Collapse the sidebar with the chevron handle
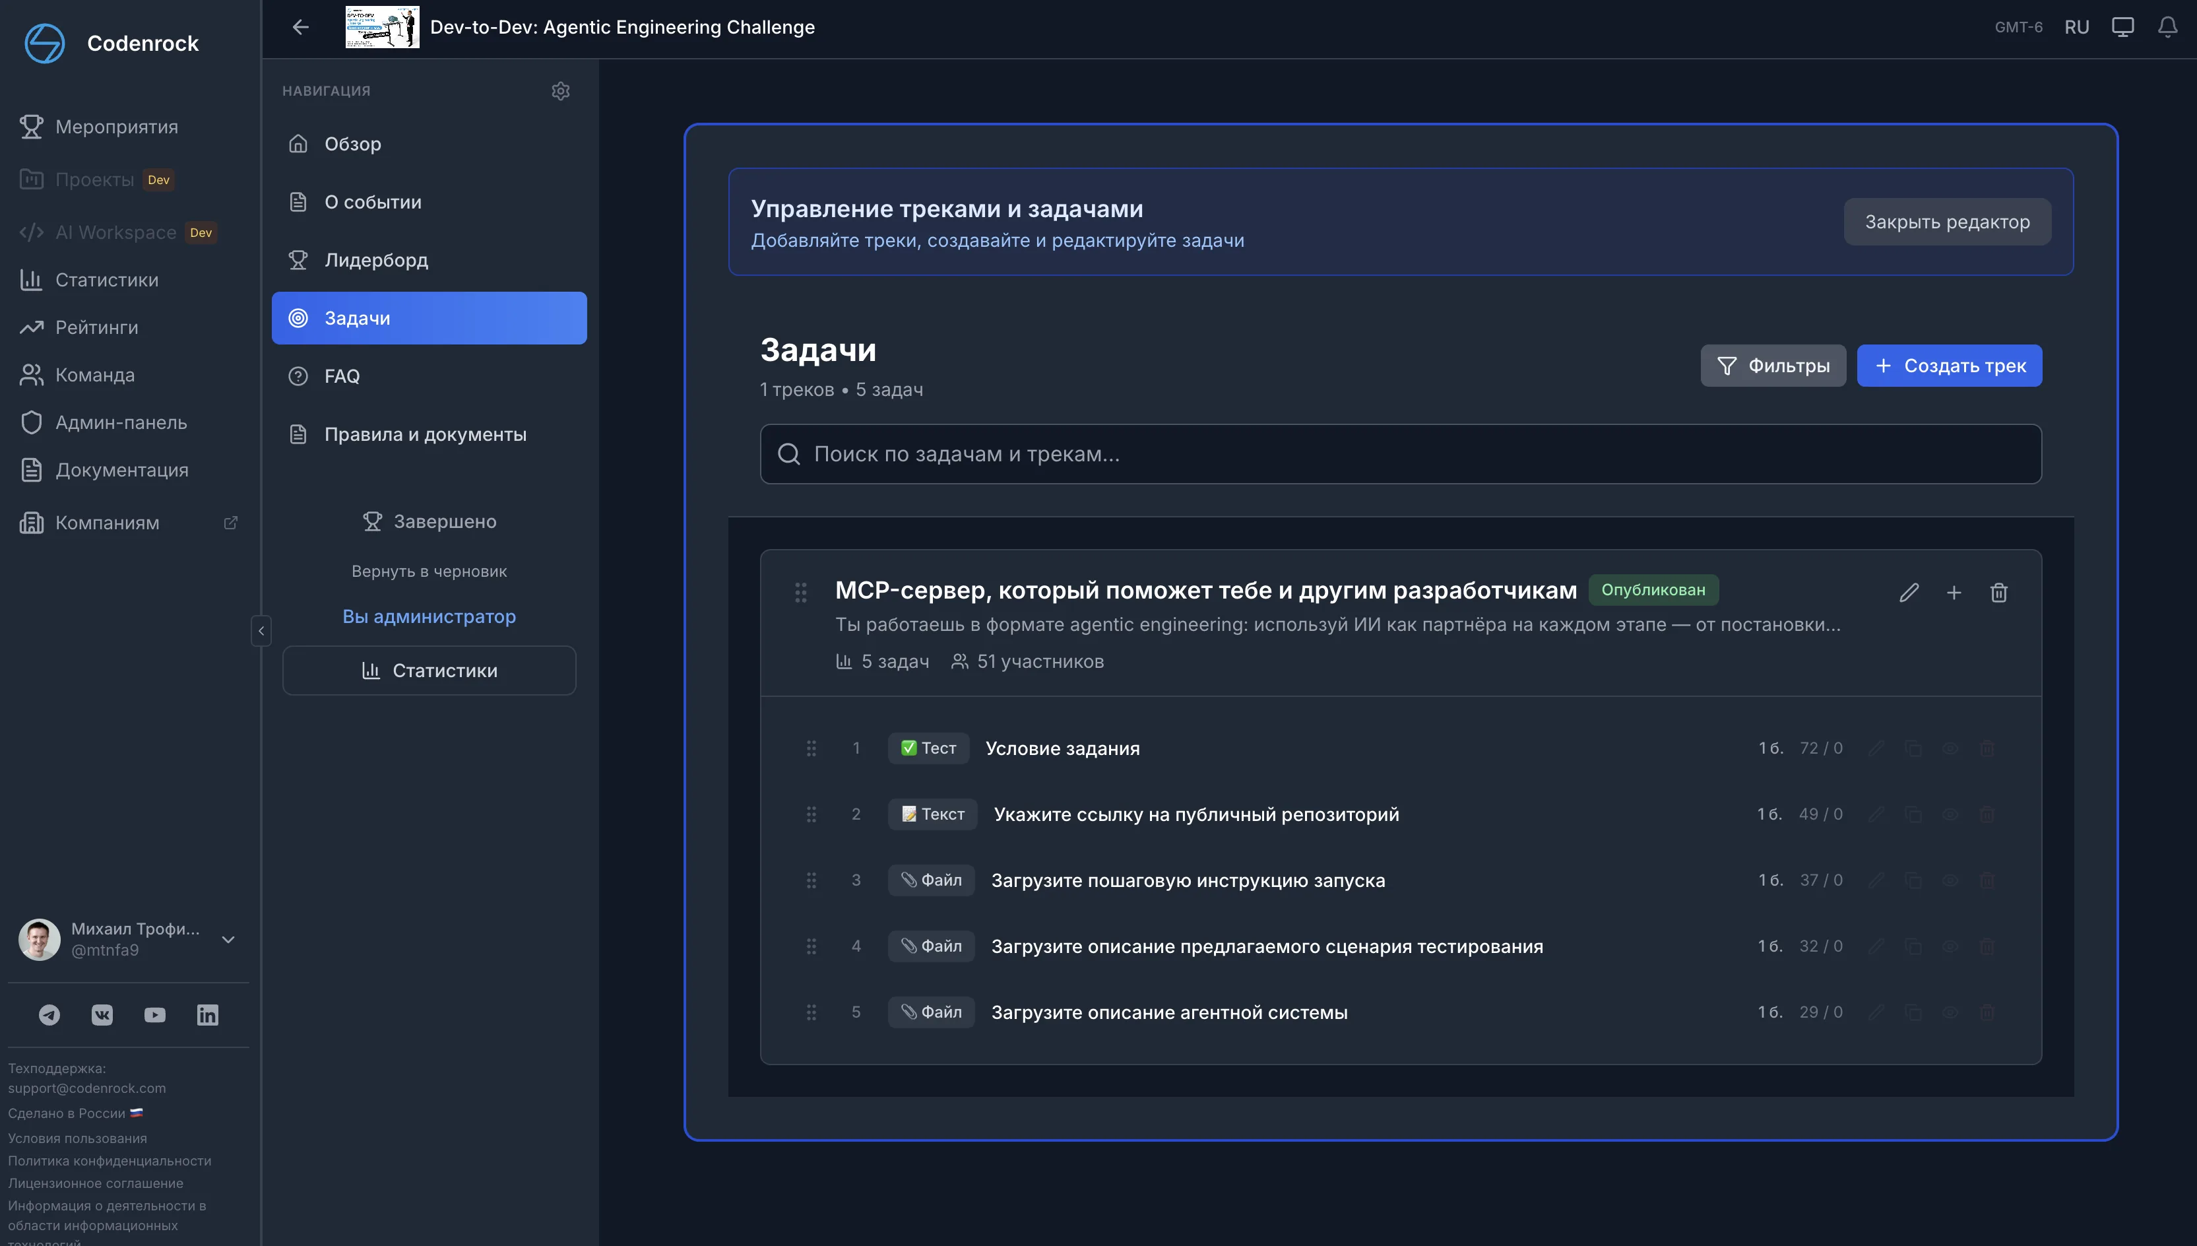The width and height of the screenshot is (2197, 1246). [x=261, y=631]
